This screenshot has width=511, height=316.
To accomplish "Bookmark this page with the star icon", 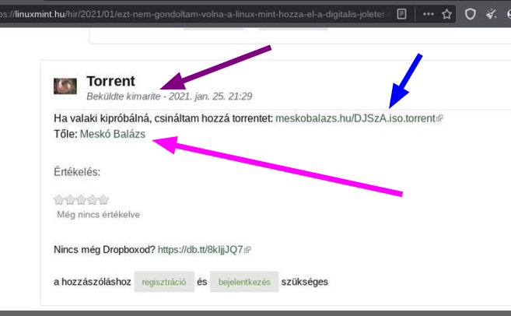I will click(x=446, y=14).
